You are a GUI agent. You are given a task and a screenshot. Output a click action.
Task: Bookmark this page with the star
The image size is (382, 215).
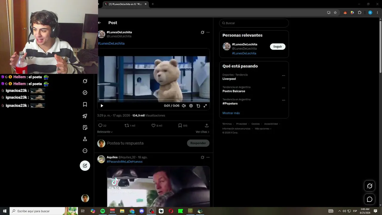[335, 13]
